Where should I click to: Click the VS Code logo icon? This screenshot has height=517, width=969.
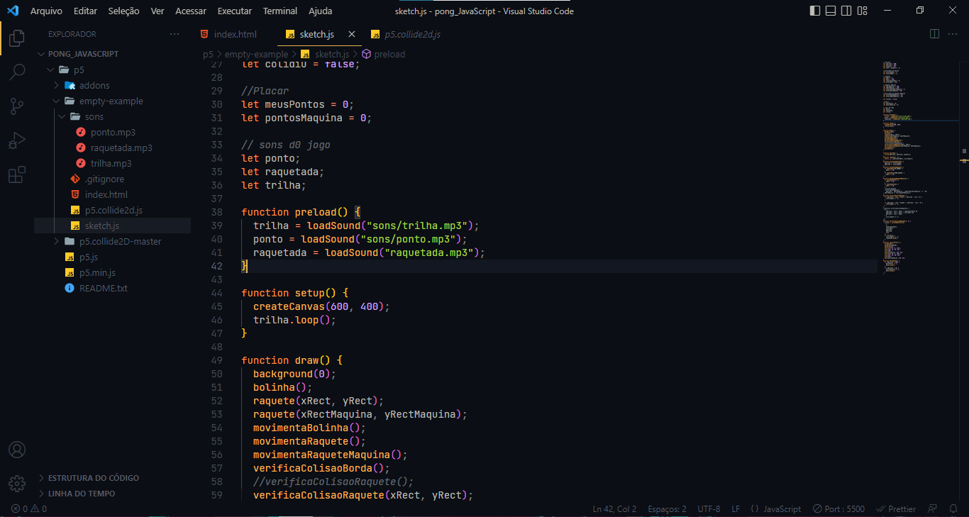click(12, 11)
